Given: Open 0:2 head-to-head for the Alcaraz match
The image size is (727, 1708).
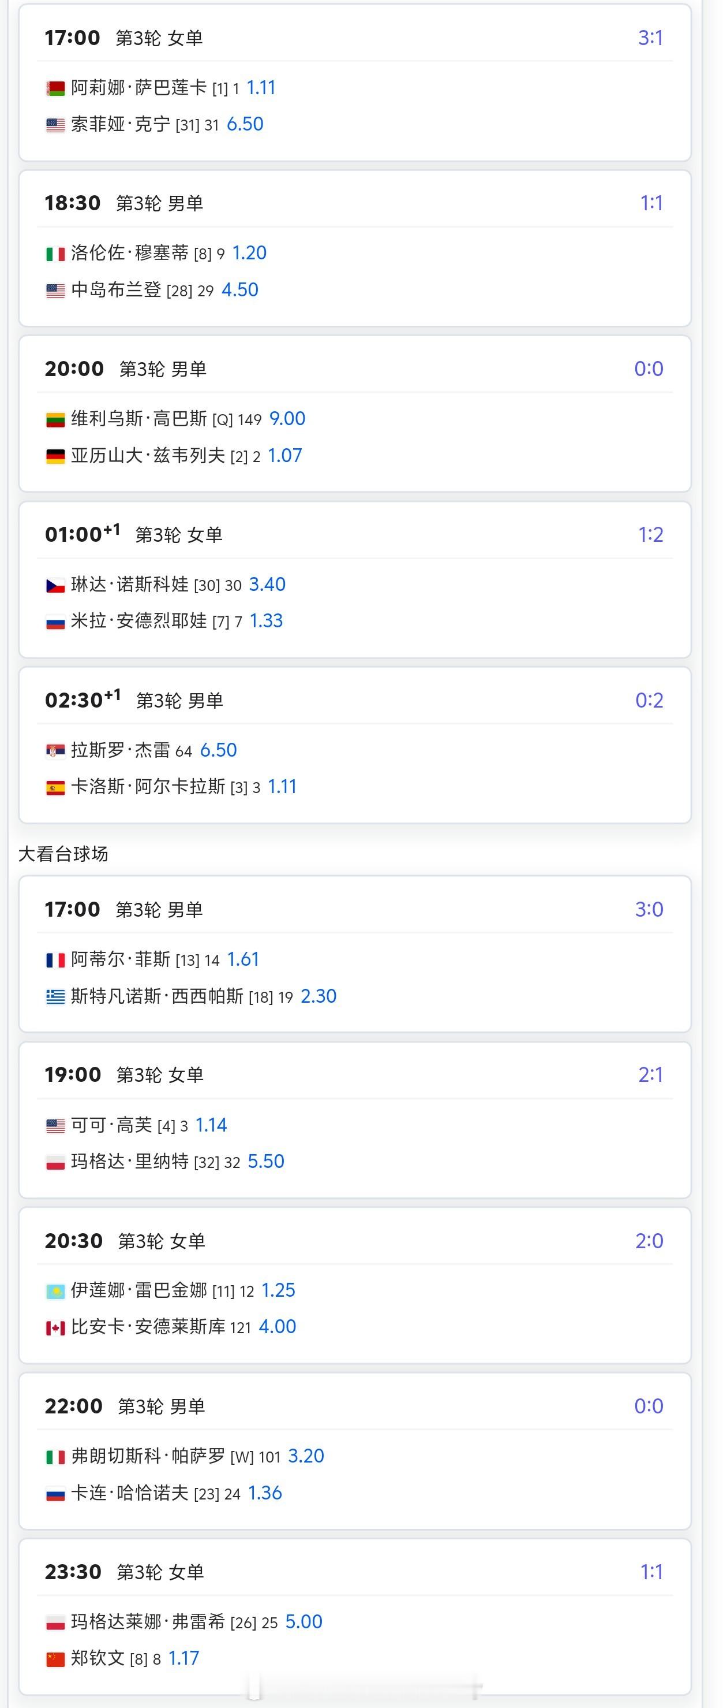Looking at the screenshot, I should click(649, 700).
